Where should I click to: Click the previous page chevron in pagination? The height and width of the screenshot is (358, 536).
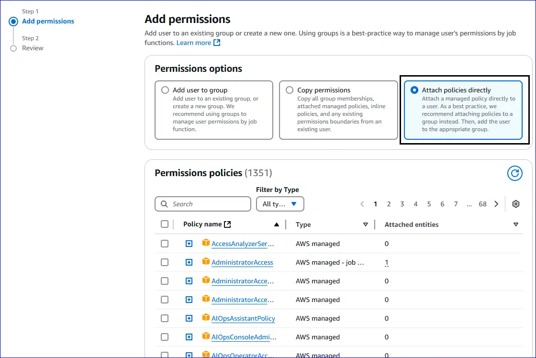point(362,204)
